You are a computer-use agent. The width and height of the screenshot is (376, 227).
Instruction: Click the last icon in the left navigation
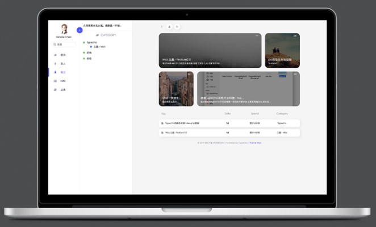pyautogui.click(x=56, y=89)
